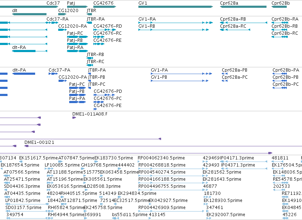Click the EK281562.5prime EST label

click(222, 172)
